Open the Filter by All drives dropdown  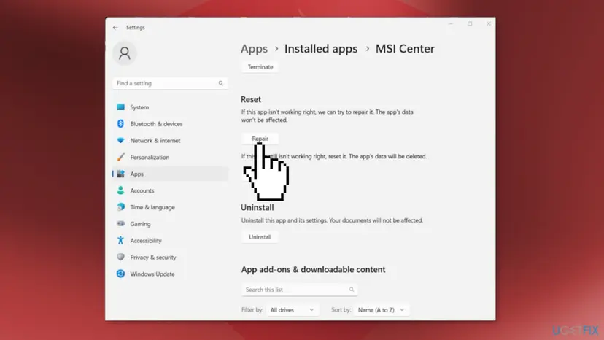tap(293, 310)
